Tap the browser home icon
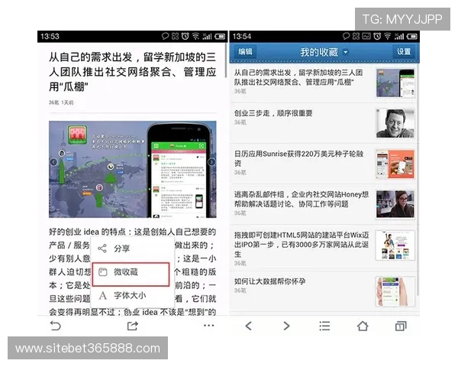Image resolution: width=458 pixels, height=367 pixels. (x=363, y=326)
